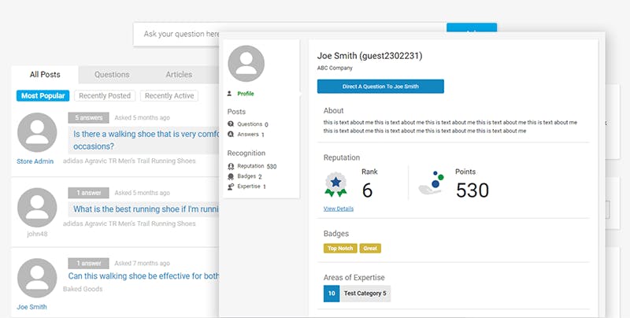The height and width of the screenshot is (318, 630).
Task: Click the Profile icon in the sidebar
Action: (x=230, y=94)
